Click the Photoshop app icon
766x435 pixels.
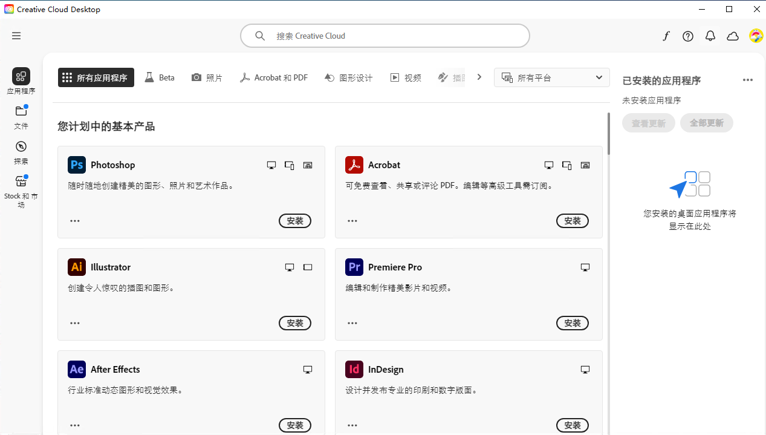click(77, 165)
